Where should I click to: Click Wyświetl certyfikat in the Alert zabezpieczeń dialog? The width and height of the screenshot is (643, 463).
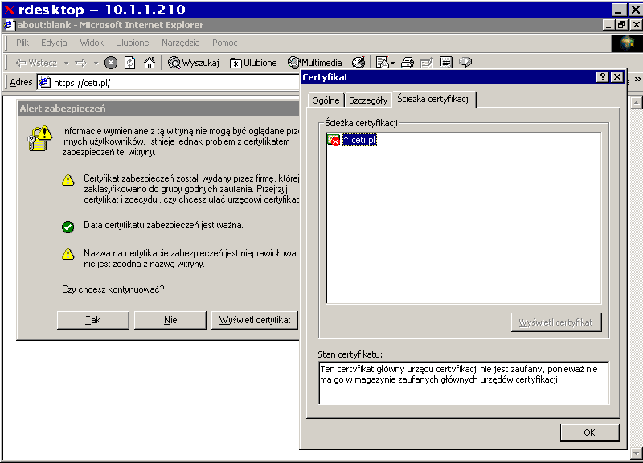click(x=255, y=320)
